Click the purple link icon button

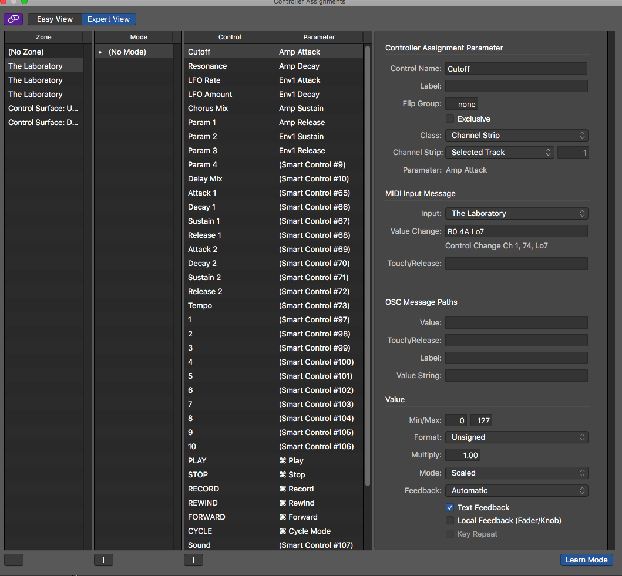click(13, 19)
